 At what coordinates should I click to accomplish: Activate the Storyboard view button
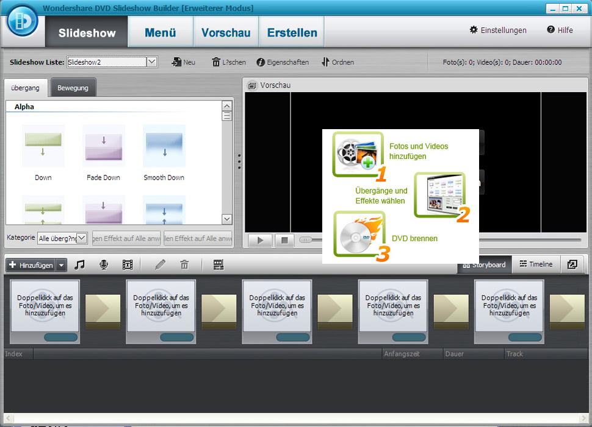484,264
